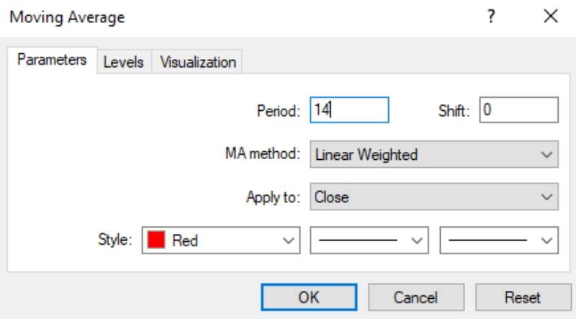576x319 pixels.
Task: Go to the Visualization tab
Action: 197,62
